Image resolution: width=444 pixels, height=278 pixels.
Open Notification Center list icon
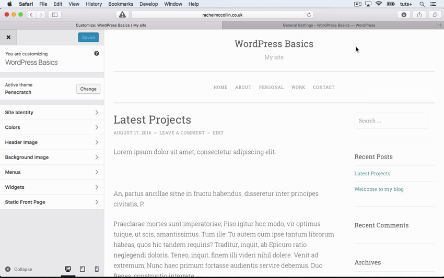click(x=433, y=4)
